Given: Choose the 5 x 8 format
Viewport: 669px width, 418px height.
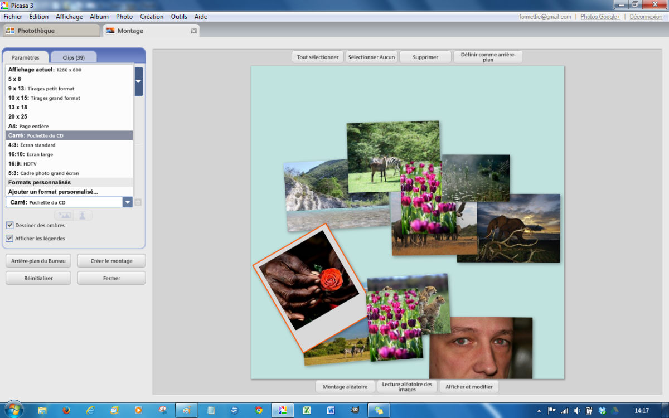Looking at the screenshot, I should click(x=69, y=79).
